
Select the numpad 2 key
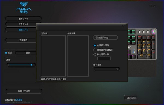tap(144, 52)
